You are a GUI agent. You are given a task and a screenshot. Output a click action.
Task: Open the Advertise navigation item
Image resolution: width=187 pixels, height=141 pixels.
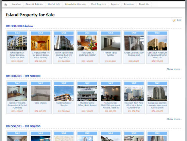click(x=129, y=4)
